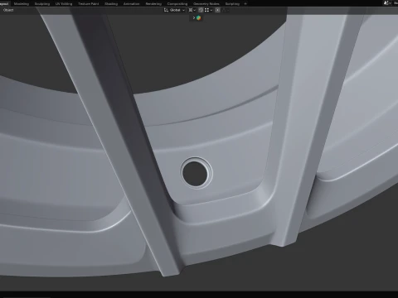
Task: Toggle proportional editing button
Action: [x=217, y=10]
